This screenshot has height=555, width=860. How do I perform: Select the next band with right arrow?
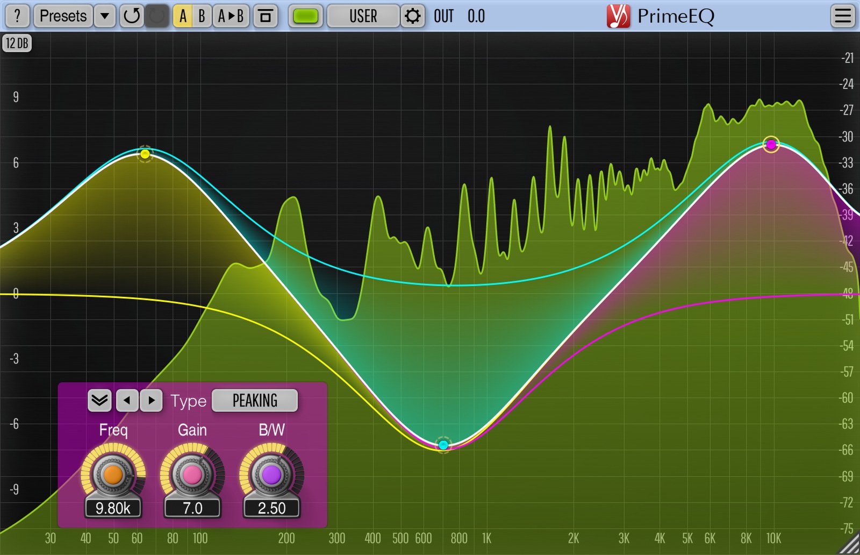(x=152, y=400)
